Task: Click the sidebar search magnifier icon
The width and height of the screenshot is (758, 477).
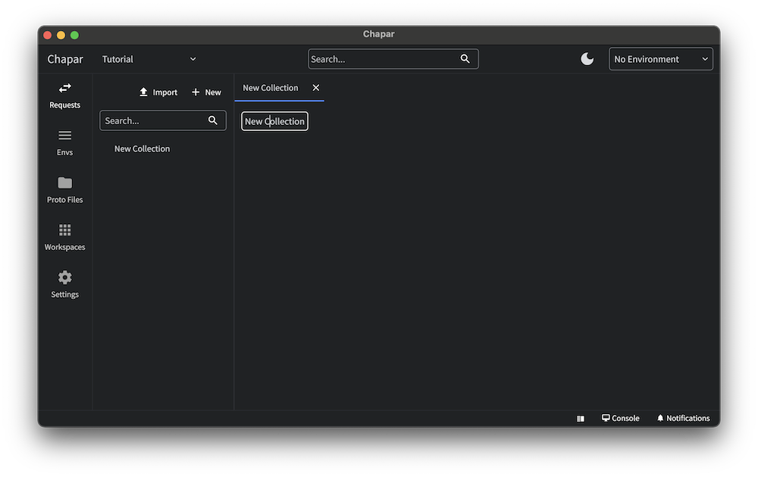Action: pos(213,120)
